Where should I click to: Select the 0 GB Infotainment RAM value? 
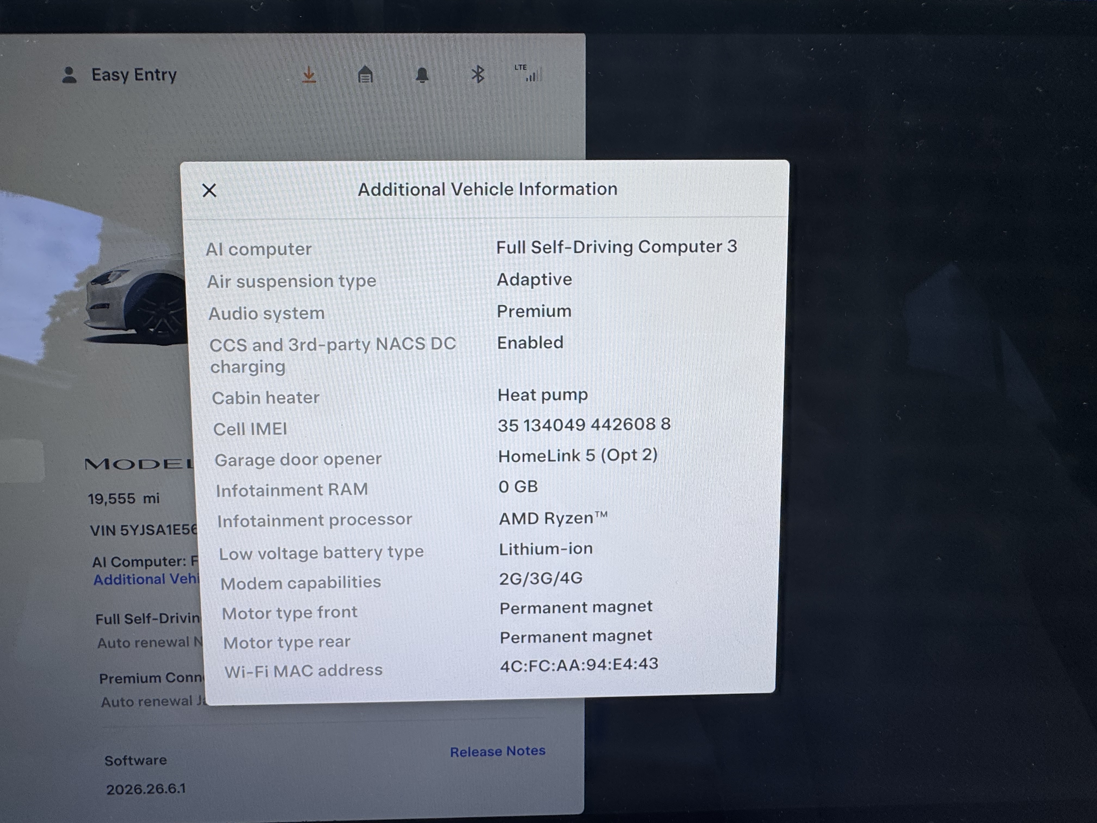(x=518, y=486)
